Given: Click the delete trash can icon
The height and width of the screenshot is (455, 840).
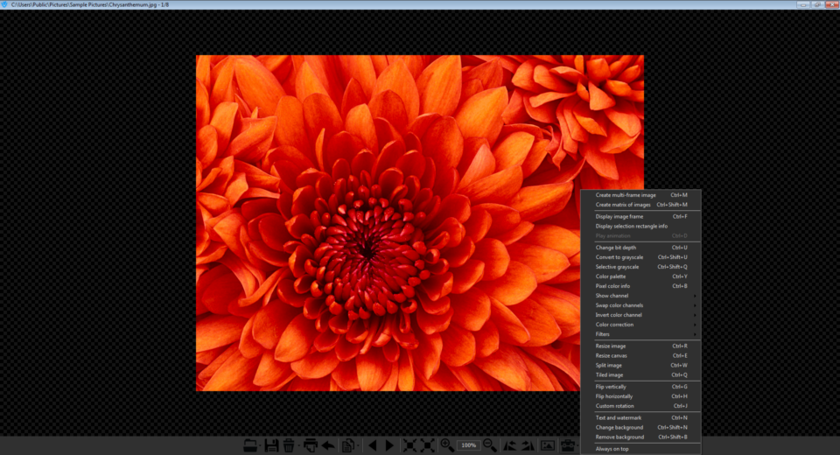Looking at the screenshot, I should click(x=288, y=445).
